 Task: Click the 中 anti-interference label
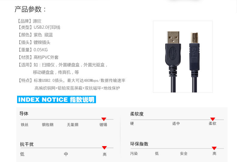tap(66, 154)
